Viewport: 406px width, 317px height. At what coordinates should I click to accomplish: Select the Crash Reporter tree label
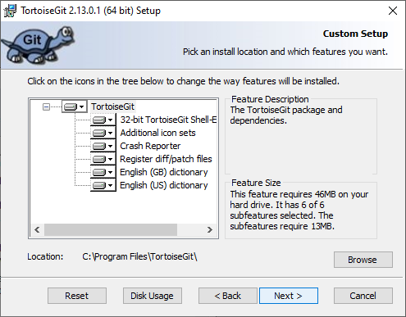[150, 146]
